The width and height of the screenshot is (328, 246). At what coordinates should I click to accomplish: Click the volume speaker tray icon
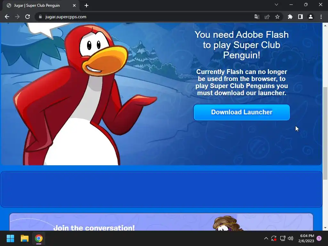pos(291,238)
